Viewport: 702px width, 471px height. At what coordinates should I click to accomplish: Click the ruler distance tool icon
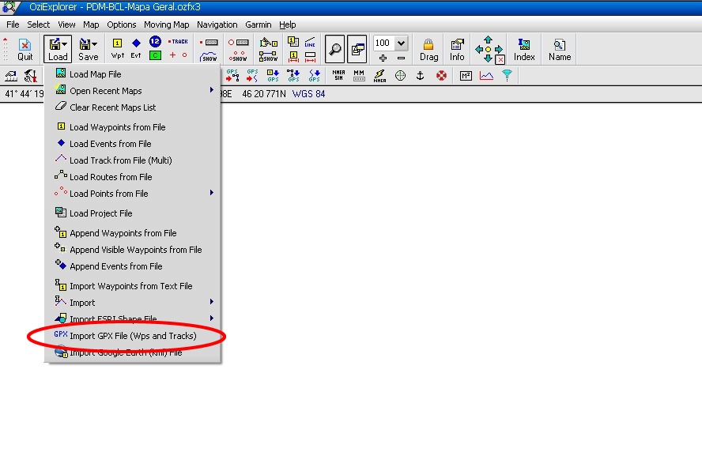(11, 76)
